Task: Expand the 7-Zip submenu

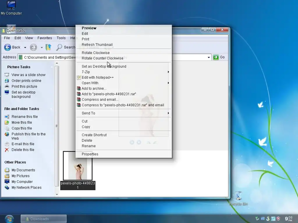Action: (168, 72)
